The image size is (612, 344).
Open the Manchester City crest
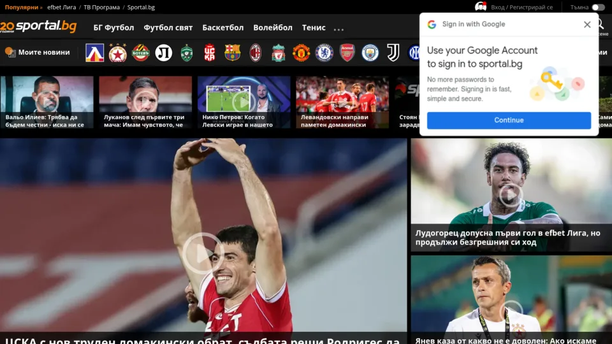[370, 53]
